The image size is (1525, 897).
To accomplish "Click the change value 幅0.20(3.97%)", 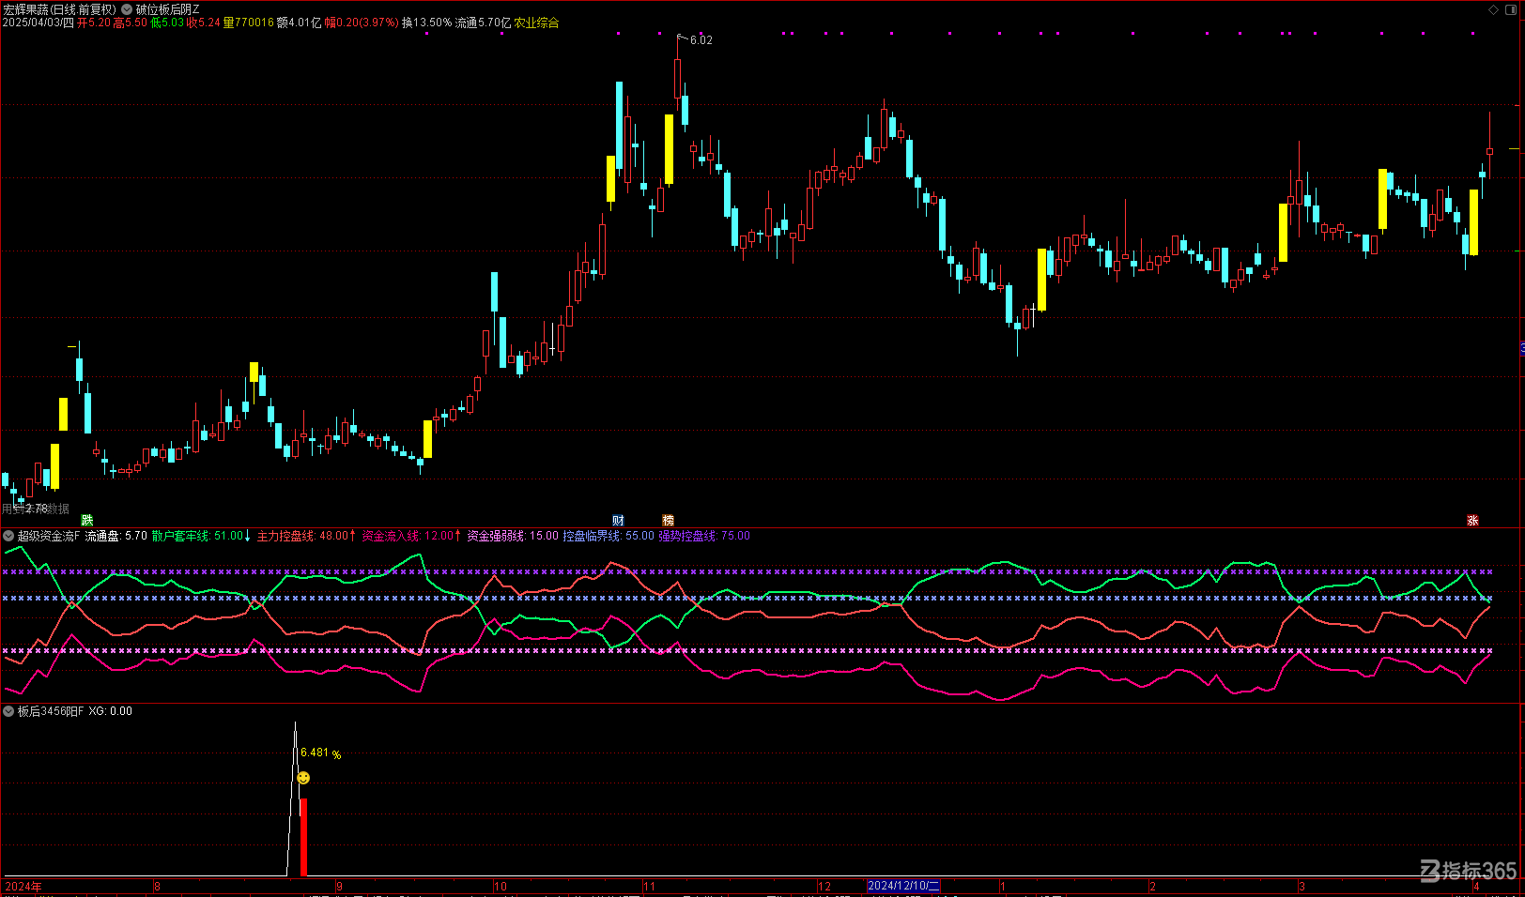I will click(x=362, y=23).
